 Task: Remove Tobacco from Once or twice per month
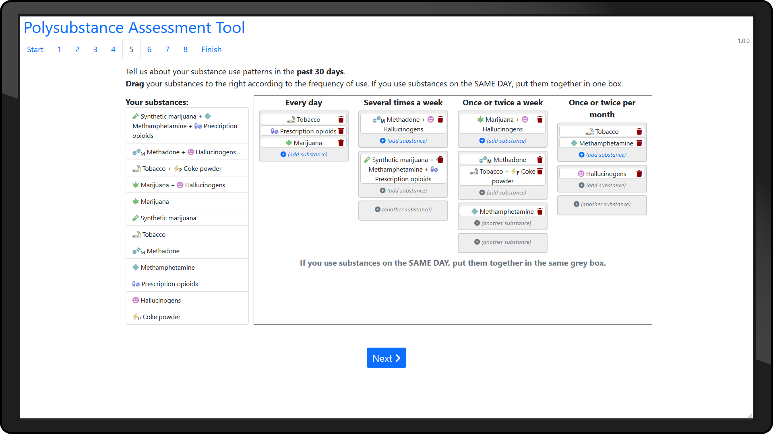[639, 131]
